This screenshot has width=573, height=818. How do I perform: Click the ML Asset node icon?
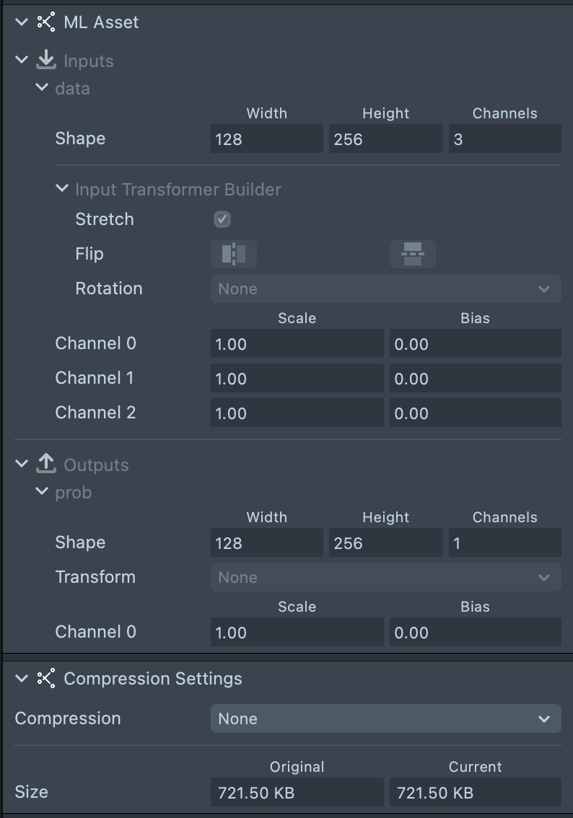pos(46,22)
